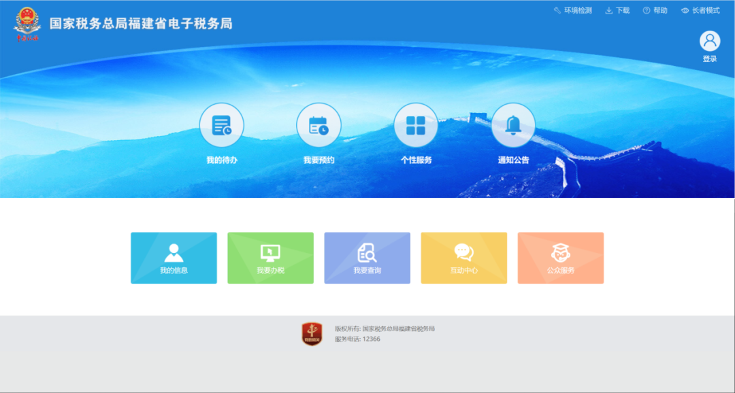Open the 我要预约 calendar icon
The image size is (735, 393).
coord(318,125)
